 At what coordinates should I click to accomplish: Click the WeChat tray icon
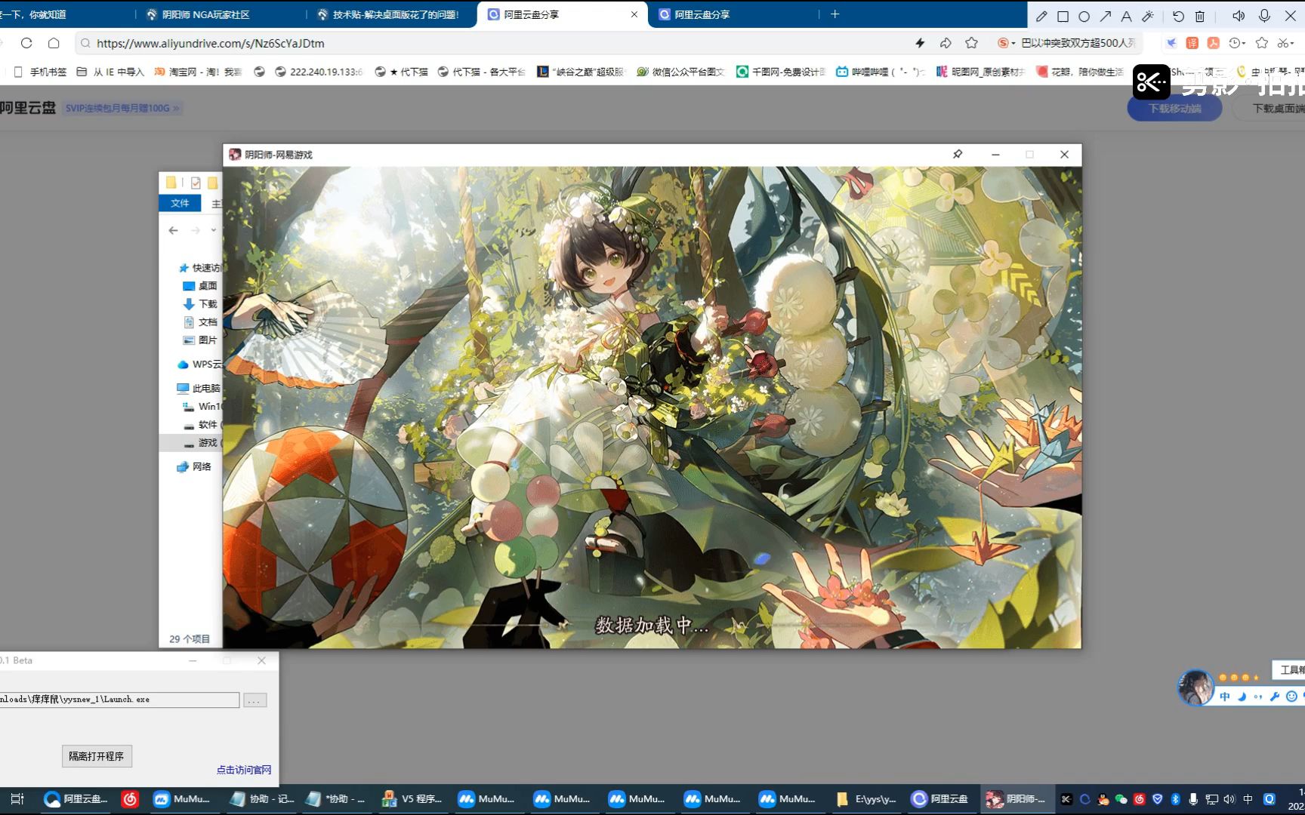pos(1121,799)
